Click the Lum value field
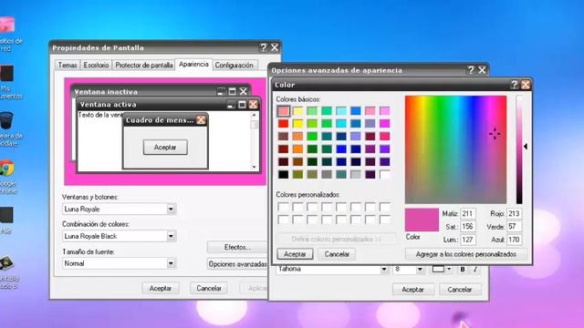 (x=468, y=240)
